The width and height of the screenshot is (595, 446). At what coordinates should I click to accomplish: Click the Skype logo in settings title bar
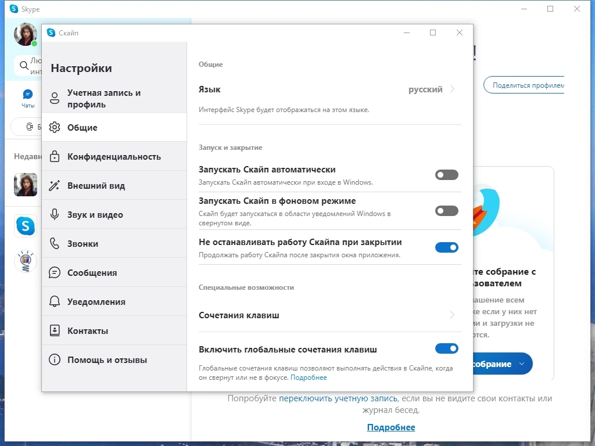tap(51, 33)
